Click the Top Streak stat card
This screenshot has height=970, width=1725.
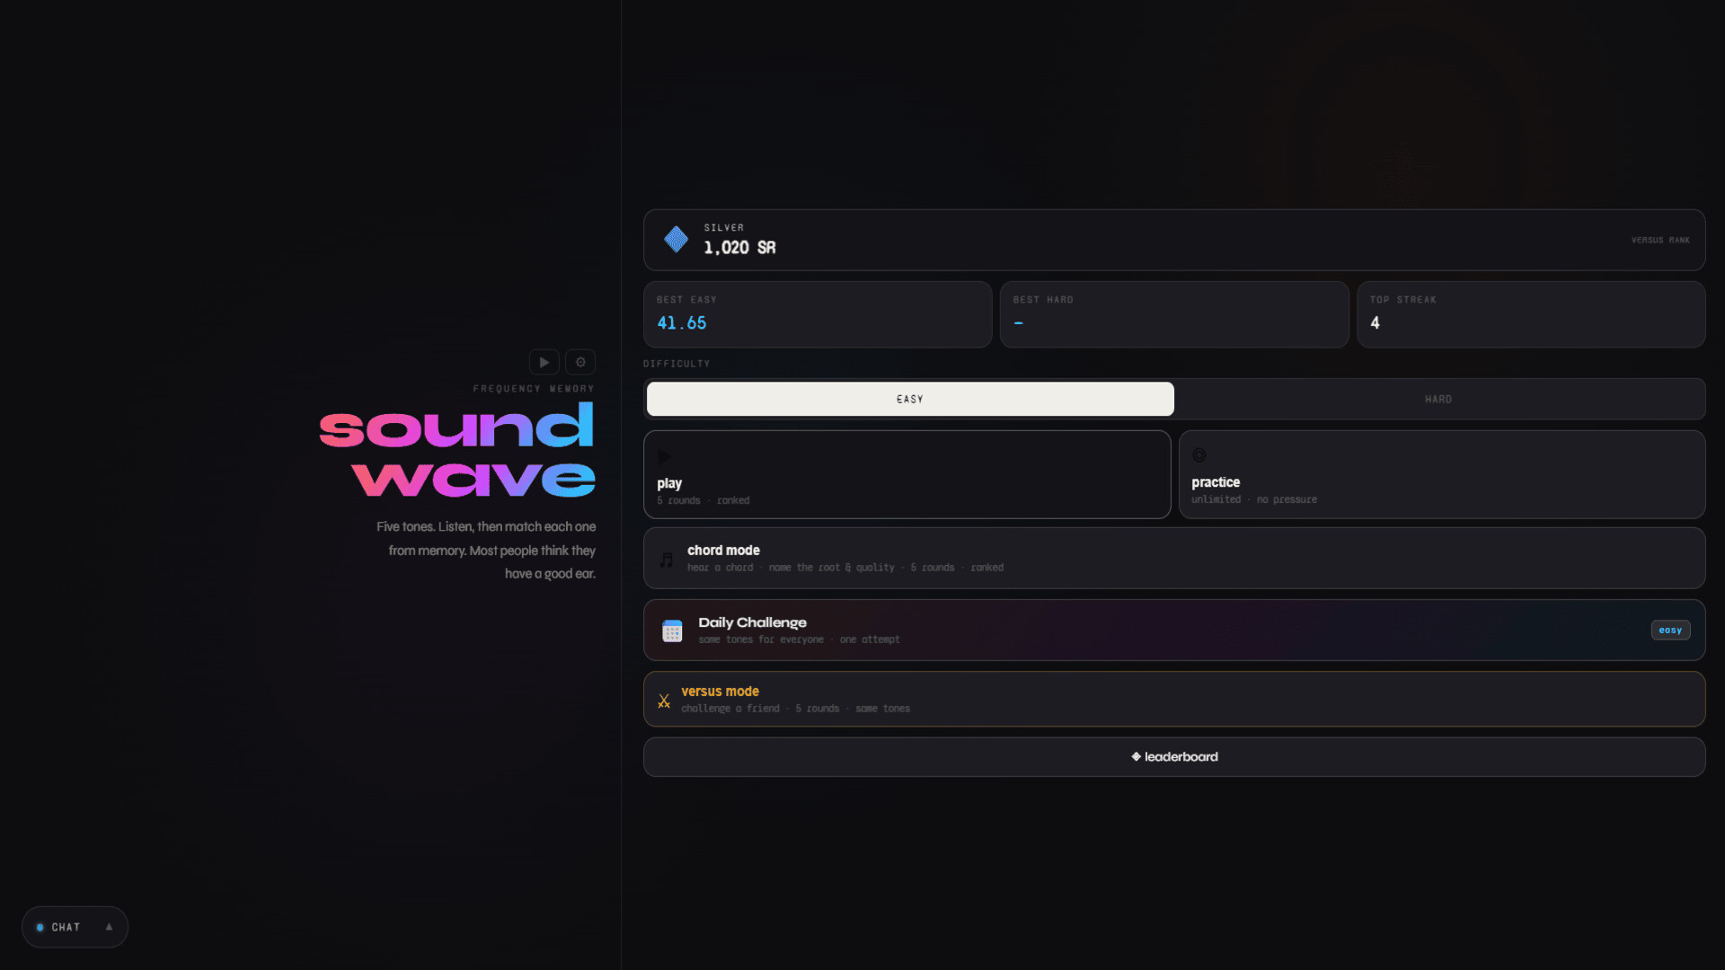click(1530, 314)
